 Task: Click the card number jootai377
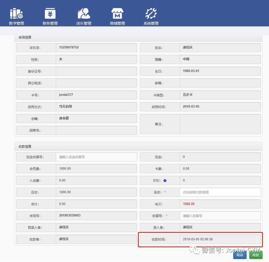(66, 95)
